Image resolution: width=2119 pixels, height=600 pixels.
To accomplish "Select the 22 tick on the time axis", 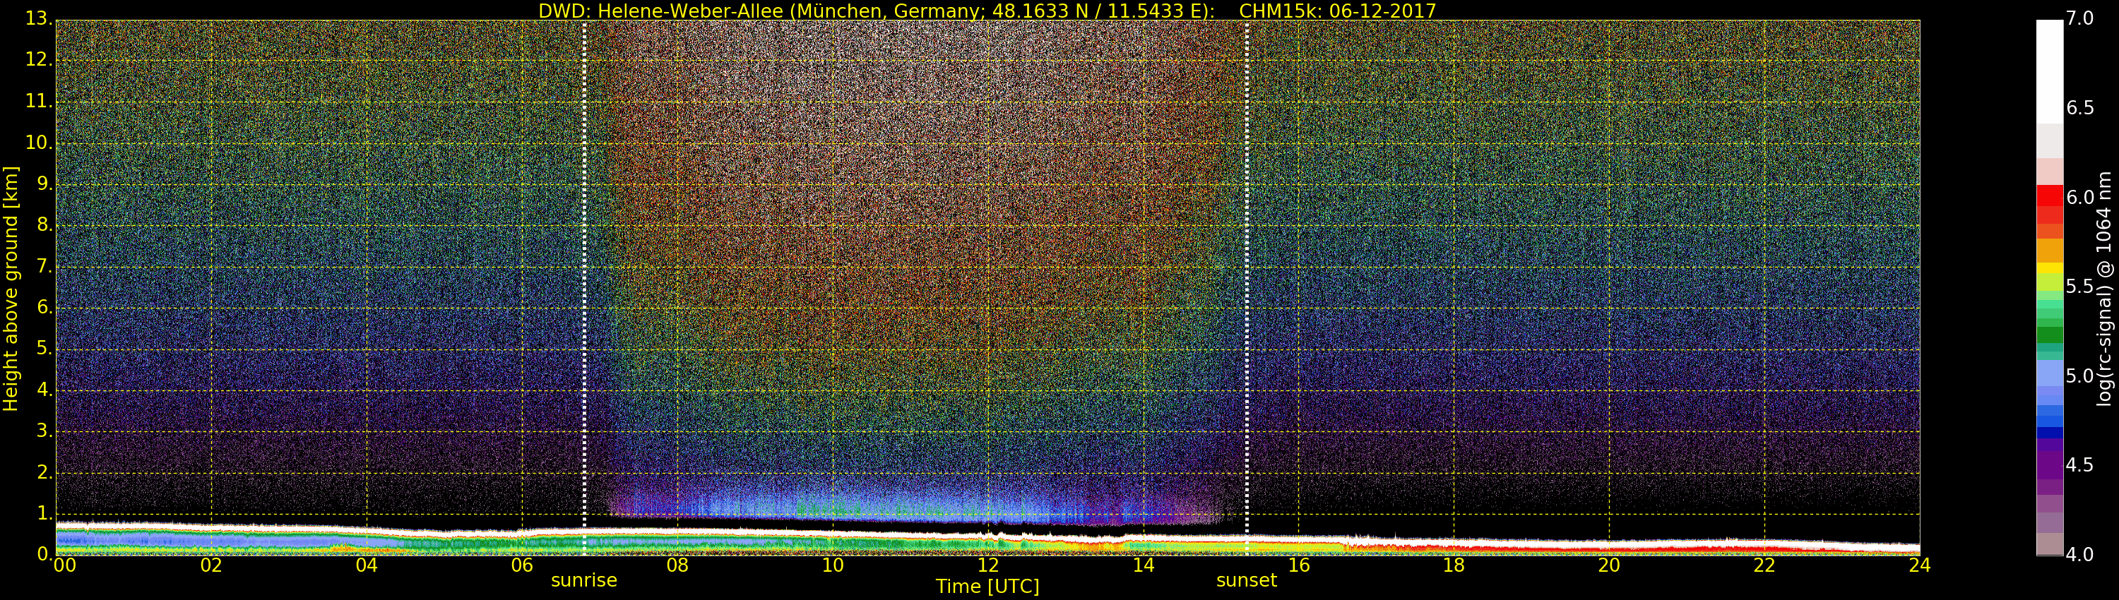I will [1764, 565].
